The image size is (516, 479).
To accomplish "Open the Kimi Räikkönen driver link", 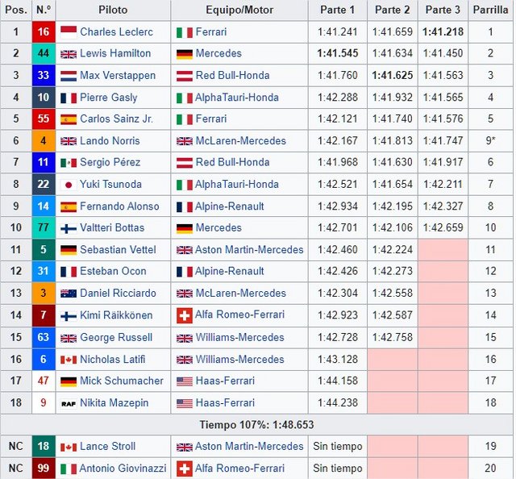I will click(116, 315).
